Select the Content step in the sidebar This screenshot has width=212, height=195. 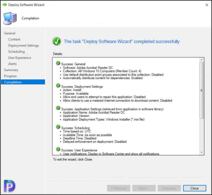point(14,39)
